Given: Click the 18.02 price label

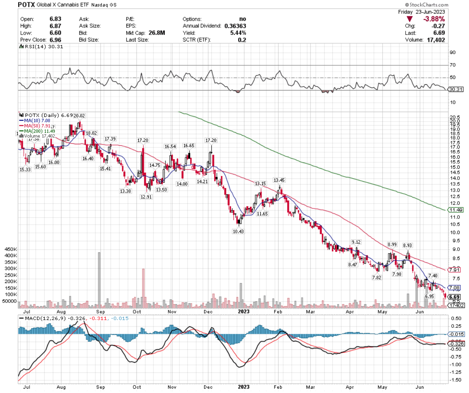Looking at the screenshot, I should (x=91, y=133).
